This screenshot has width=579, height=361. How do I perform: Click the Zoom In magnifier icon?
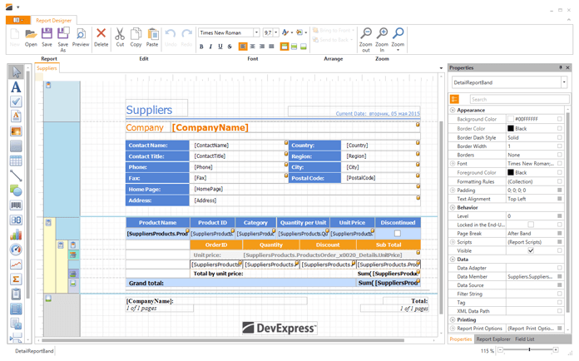click(x=382, y=36)
